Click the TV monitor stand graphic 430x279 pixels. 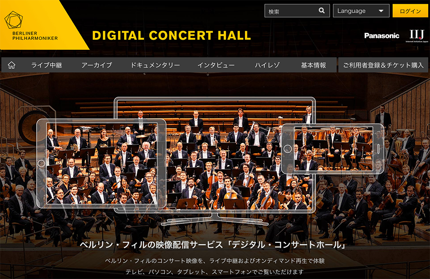pyautogui.click(x=215, y=220)
